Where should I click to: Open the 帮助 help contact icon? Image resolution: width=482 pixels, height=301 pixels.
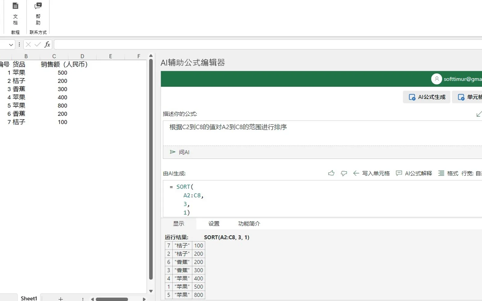[38, 14]
